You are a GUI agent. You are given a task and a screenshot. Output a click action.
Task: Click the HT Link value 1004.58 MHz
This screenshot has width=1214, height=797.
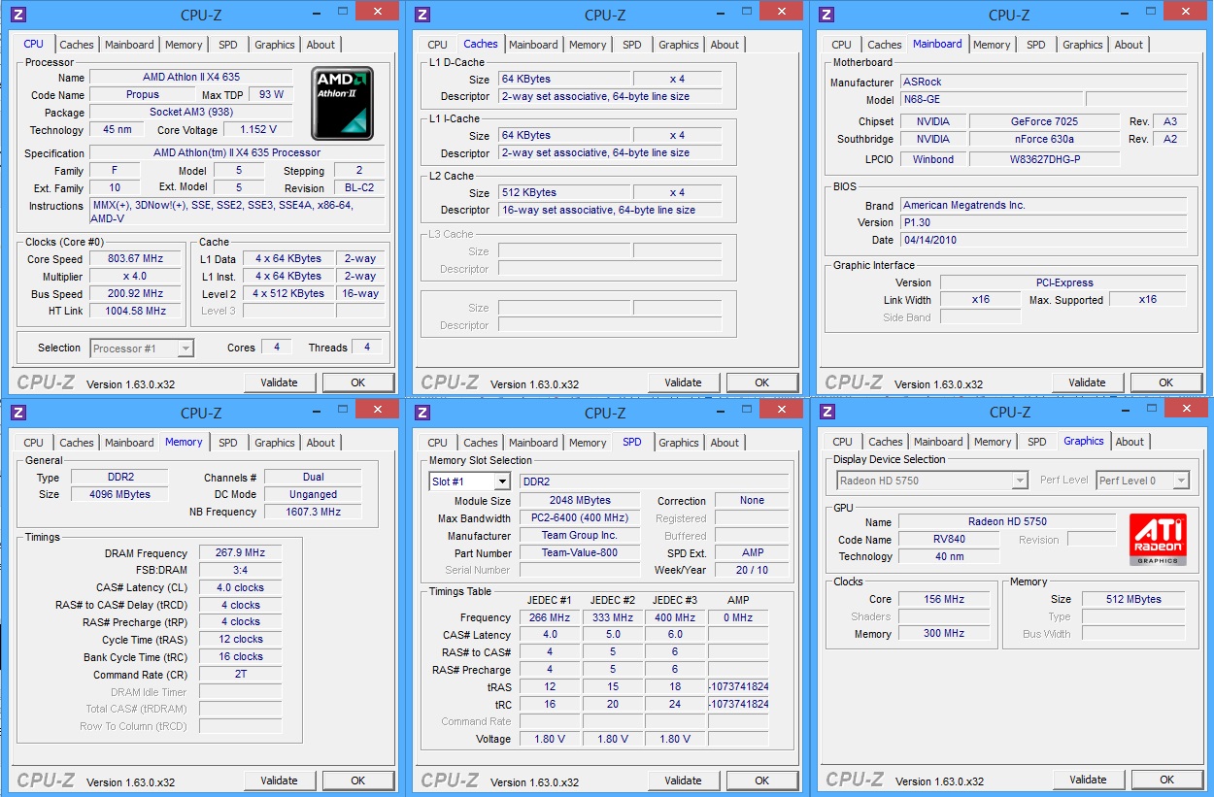coord(137,312)
